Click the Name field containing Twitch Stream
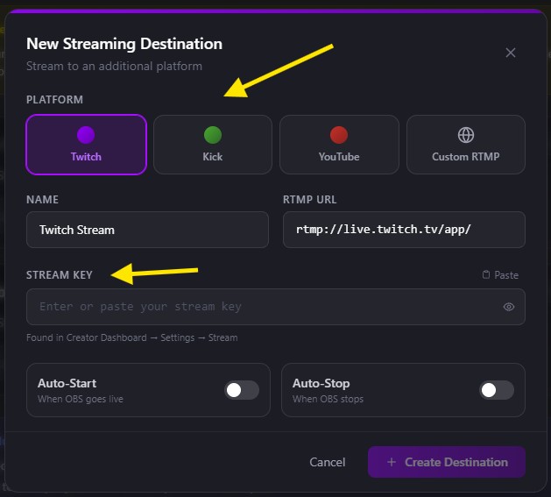The width and height of the screenshot is (551, 497). 147,230
